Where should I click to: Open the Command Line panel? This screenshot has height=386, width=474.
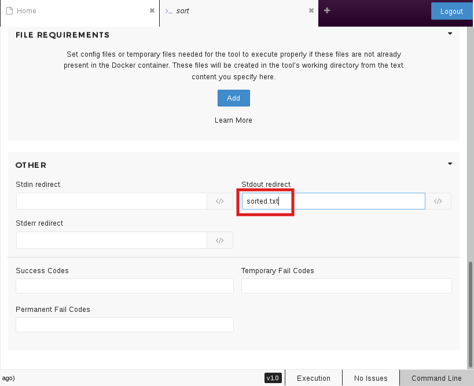pos(436,378)
